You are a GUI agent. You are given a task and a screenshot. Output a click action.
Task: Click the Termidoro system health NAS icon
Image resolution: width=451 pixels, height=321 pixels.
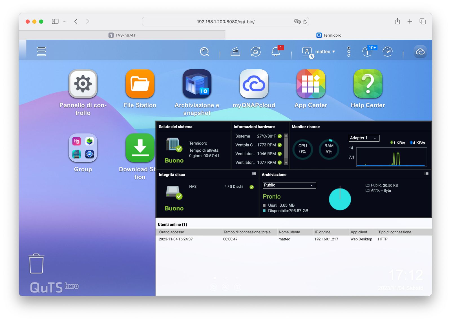(x=174, y=145)
